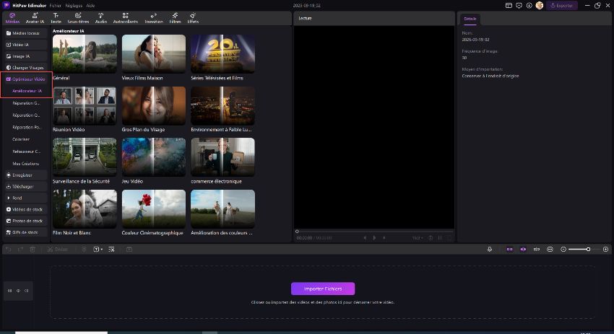Choose Séries Télévisées et Films thumbnail
This screenshot has height=334, width=614.
(222, 54)
